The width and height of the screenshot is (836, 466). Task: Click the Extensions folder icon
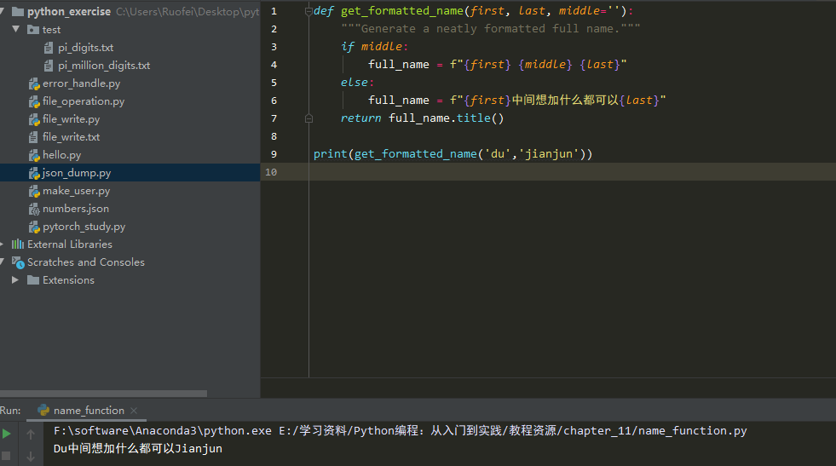33,280
